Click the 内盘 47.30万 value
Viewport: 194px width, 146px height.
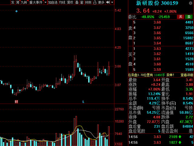pos(186,122)
